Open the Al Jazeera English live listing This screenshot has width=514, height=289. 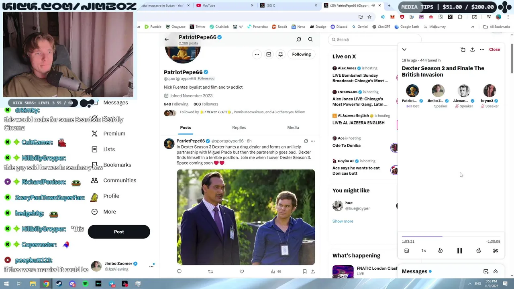(363, 119)
